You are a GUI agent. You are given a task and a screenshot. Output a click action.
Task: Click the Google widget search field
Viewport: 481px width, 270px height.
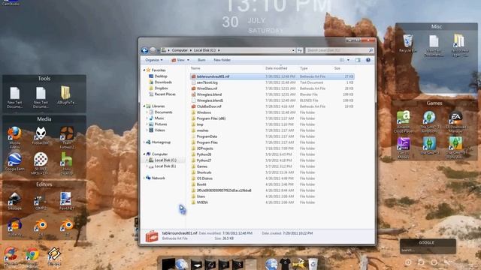428,250
